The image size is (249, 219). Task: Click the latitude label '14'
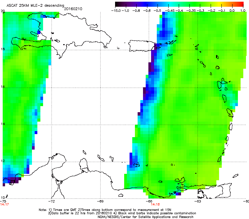click(x=3, y=124)
